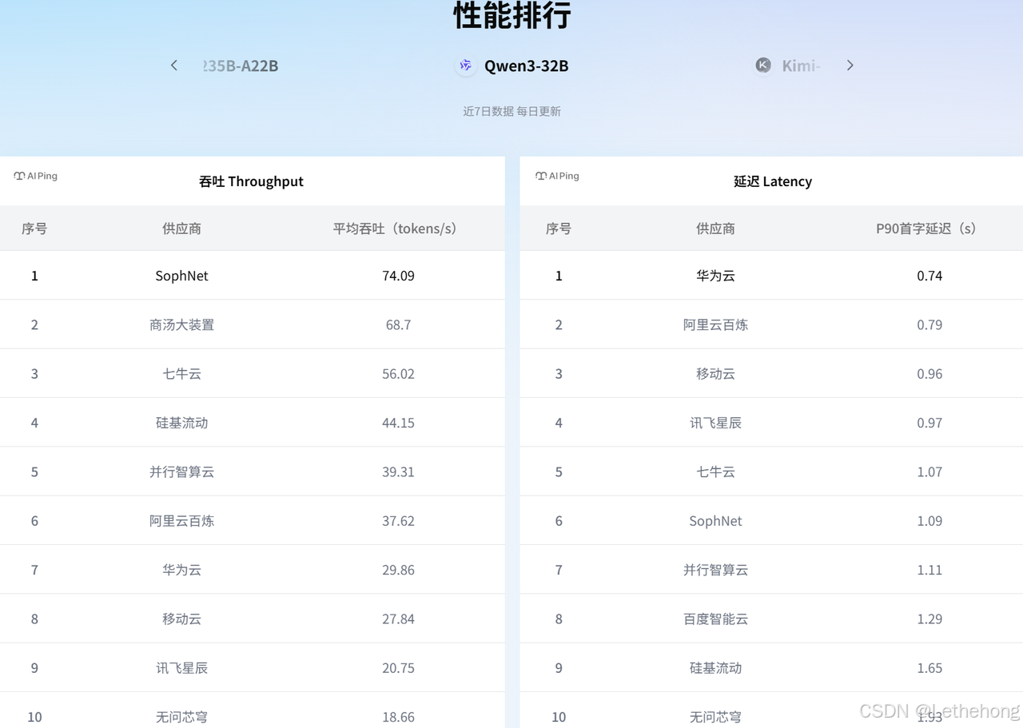This screenshot has height=728, width=1023.
Task: Click AI Ping logo in Latency panel
Action: pos(557,176)
